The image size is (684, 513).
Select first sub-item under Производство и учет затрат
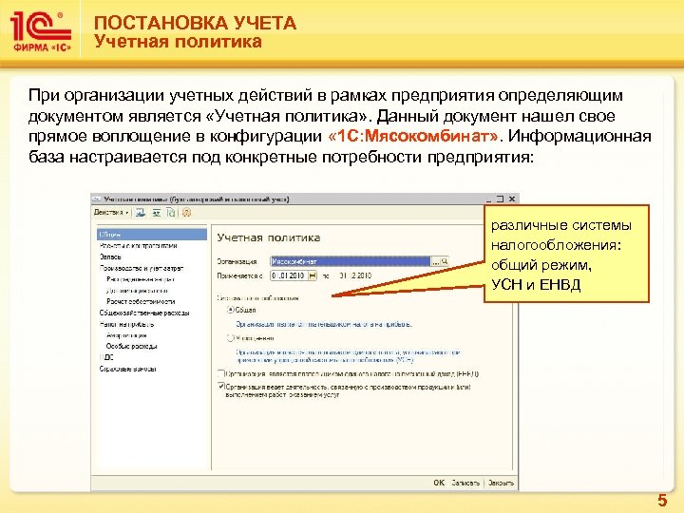[x=141, y=279]
